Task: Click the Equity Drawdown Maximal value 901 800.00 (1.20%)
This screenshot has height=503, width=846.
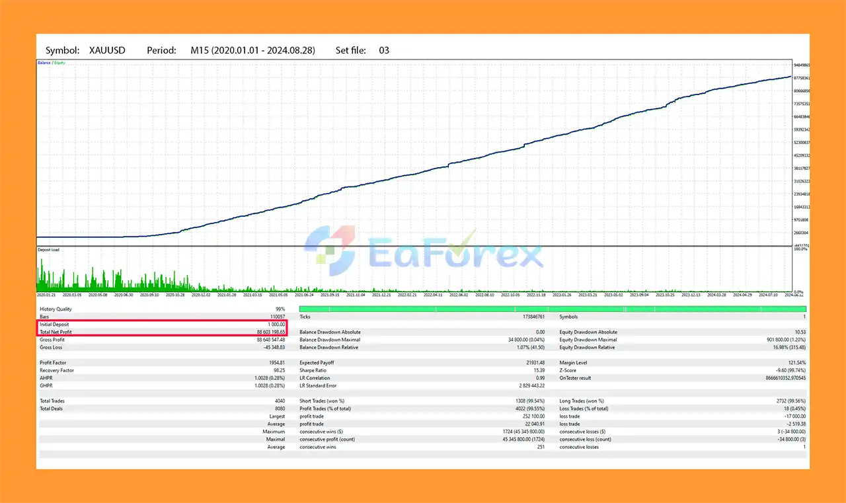Action: click(x=785, y=340)
